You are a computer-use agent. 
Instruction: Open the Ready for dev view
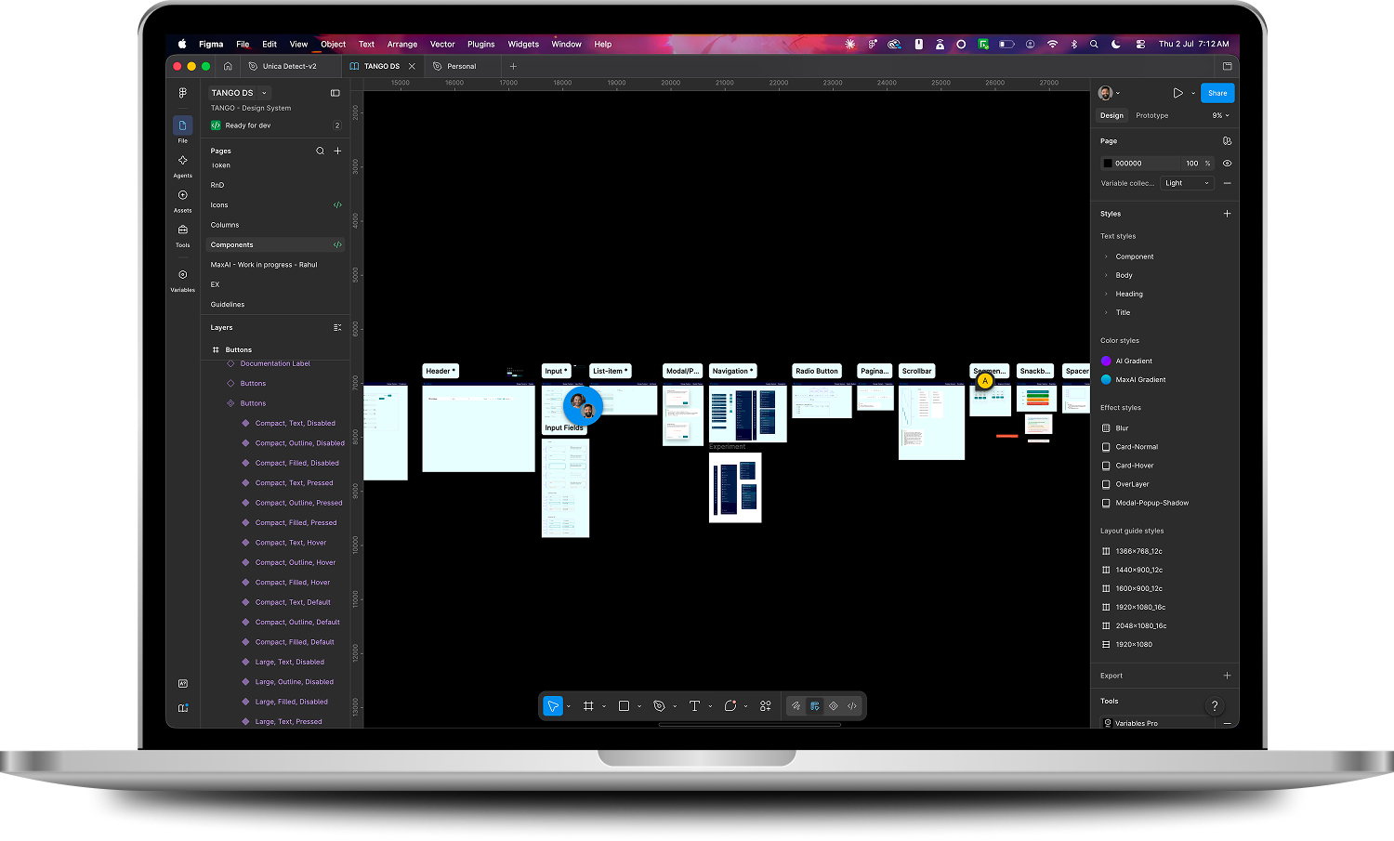275,125
